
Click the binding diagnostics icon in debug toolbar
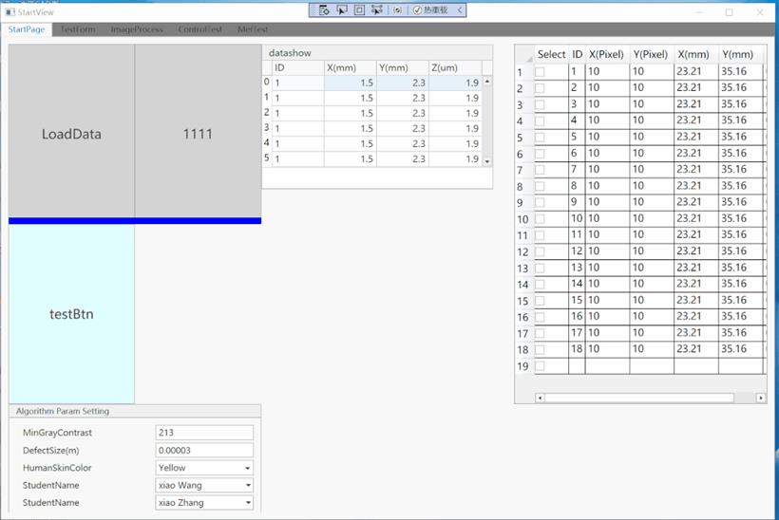point(397,9)
